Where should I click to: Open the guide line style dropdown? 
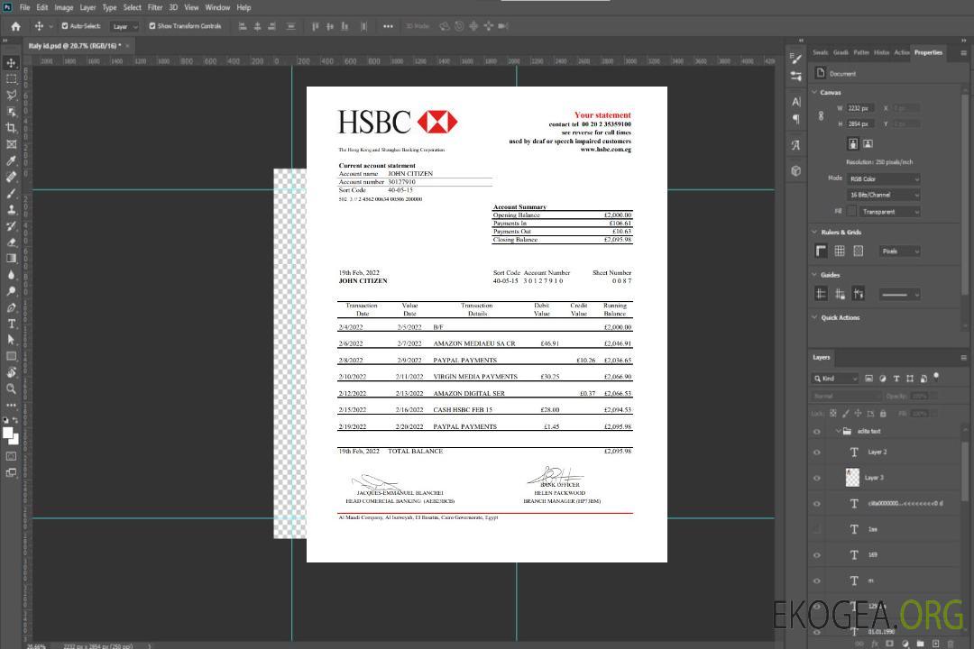pos(900,295)
